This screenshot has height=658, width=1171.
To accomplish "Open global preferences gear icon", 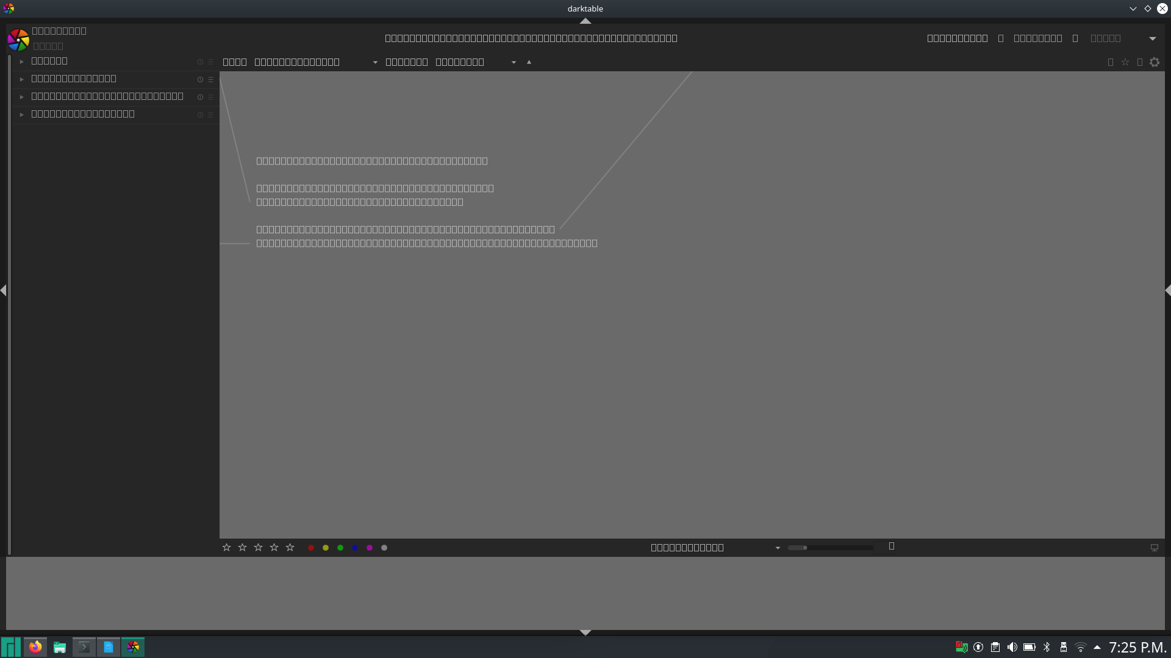I will (x=1155, y=62).
